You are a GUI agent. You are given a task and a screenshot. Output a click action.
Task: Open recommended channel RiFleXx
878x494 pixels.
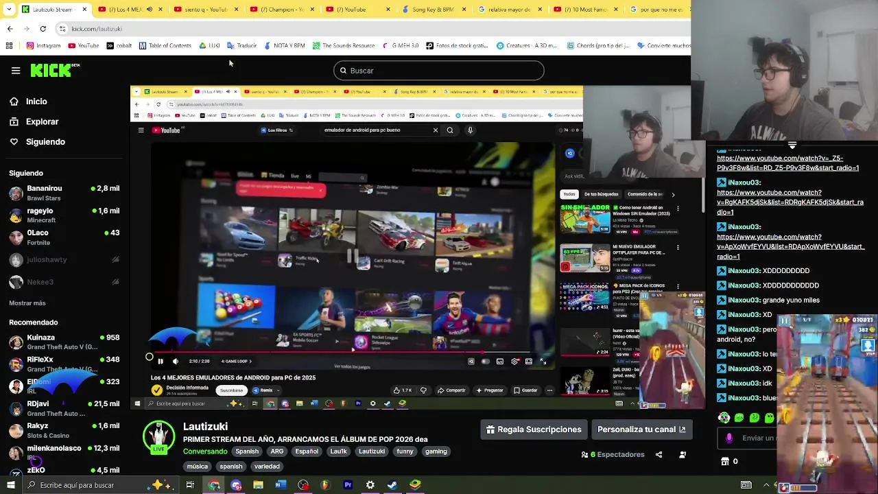coord(64,364)
